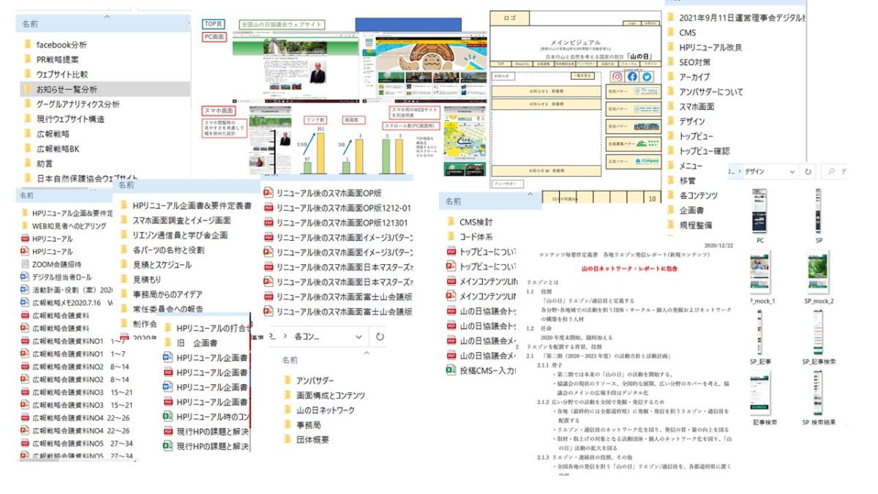The image size is (878, 494).
Task: Click the PDF icon of リニューアル後のスマホ画面OP版121301
Action: (x=269, y=222)
